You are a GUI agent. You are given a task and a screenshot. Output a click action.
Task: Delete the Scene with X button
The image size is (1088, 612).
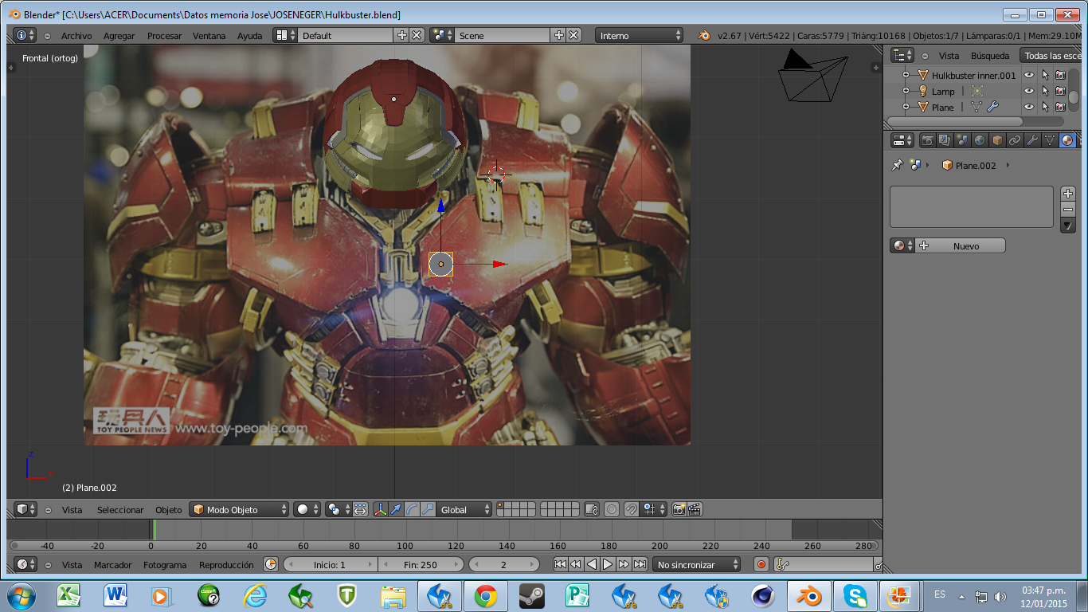573,35
